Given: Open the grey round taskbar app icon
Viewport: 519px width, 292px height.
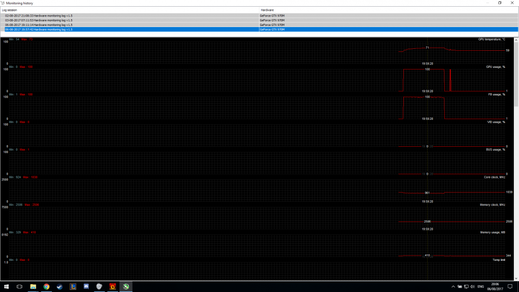Looking at the screenshot, I should pos(99,286).
